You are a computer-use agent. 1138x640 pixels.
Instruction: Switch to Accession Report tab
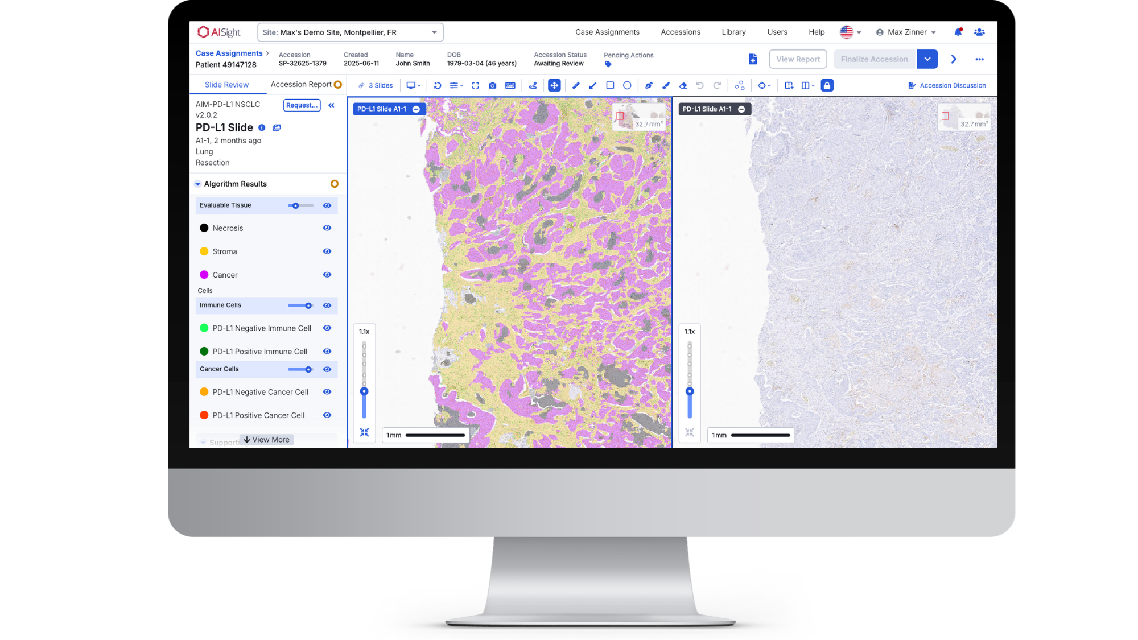pos(302,85)
